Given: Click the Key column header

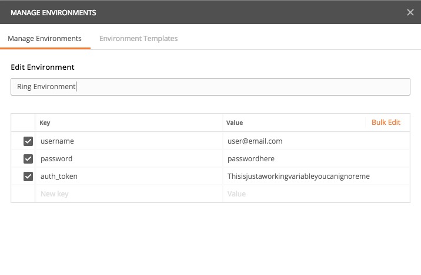Looking at the screenshot, I should point(45,123).
